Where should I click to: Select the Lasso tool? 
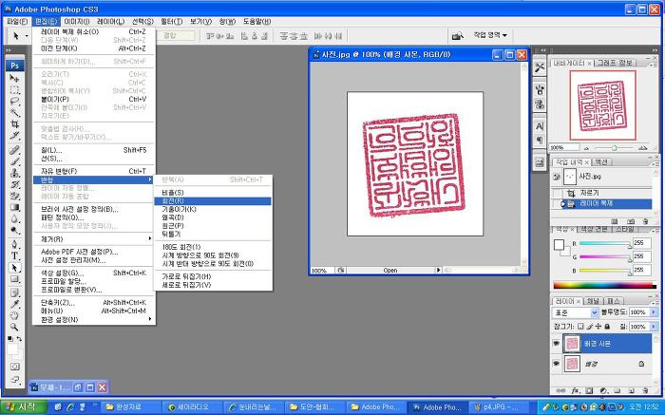tap(14, 102)
